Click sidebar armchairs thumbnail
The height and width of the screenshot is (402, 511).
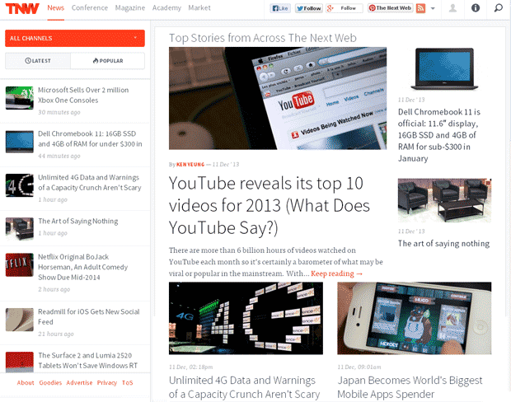click(20, 229)
